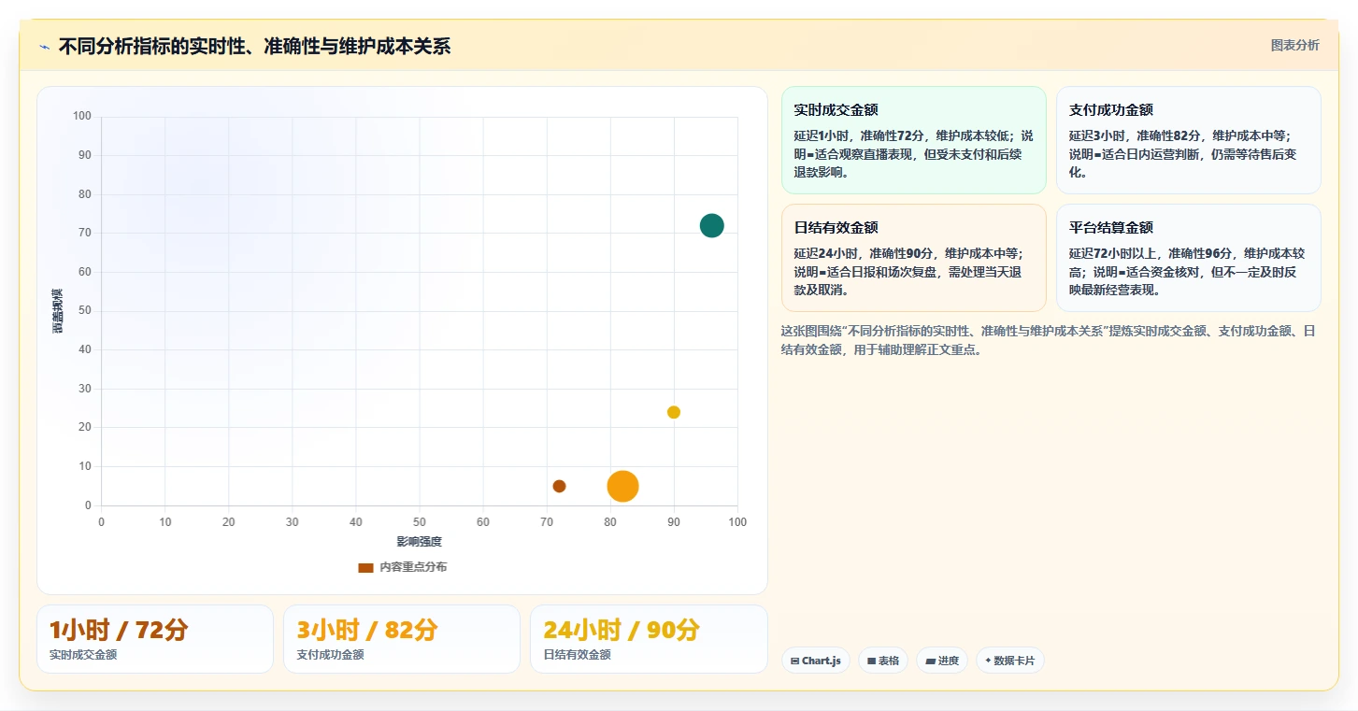Screen dimensions: 1358x711
Task: Select the teal bubble in the chart
Action: tap(711, 225)
